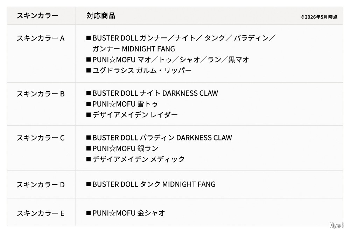Image resolution: width=350 pixels, height=233 pixels.
Task: Select the スキンカラー D row label
Action: click(41, 184)
